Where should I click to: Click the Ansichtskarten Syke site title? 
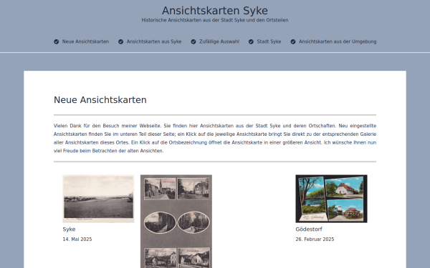click(x=215, y=11)
